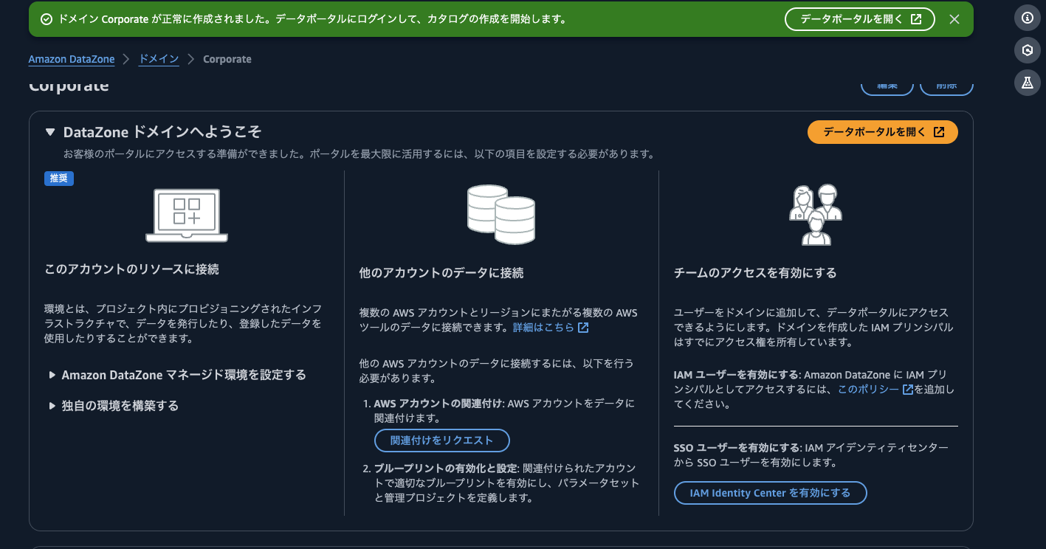Click the team icon above チームのアクセスを有効にする
The height and width of the screenshot is (549, 1046).
click(x=815, y=215)
